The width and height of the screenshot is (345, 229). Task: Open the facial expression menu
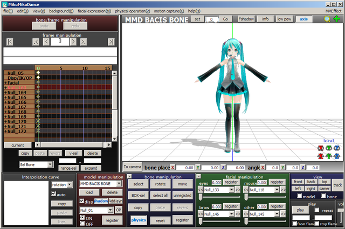(94, 11)
